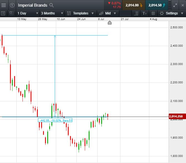Click the sell price 2,014.00

(134, 5)
